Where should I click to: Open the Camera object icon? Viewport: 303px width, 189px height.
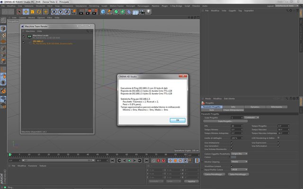coord(142,12)
